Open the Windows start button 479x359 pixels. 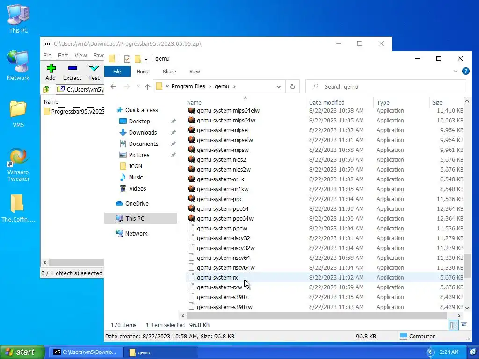tap(22, 352)
